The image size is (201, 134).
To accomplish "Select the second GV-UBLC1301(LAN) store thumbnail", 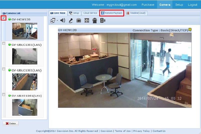I will click(x=25, y=82).
